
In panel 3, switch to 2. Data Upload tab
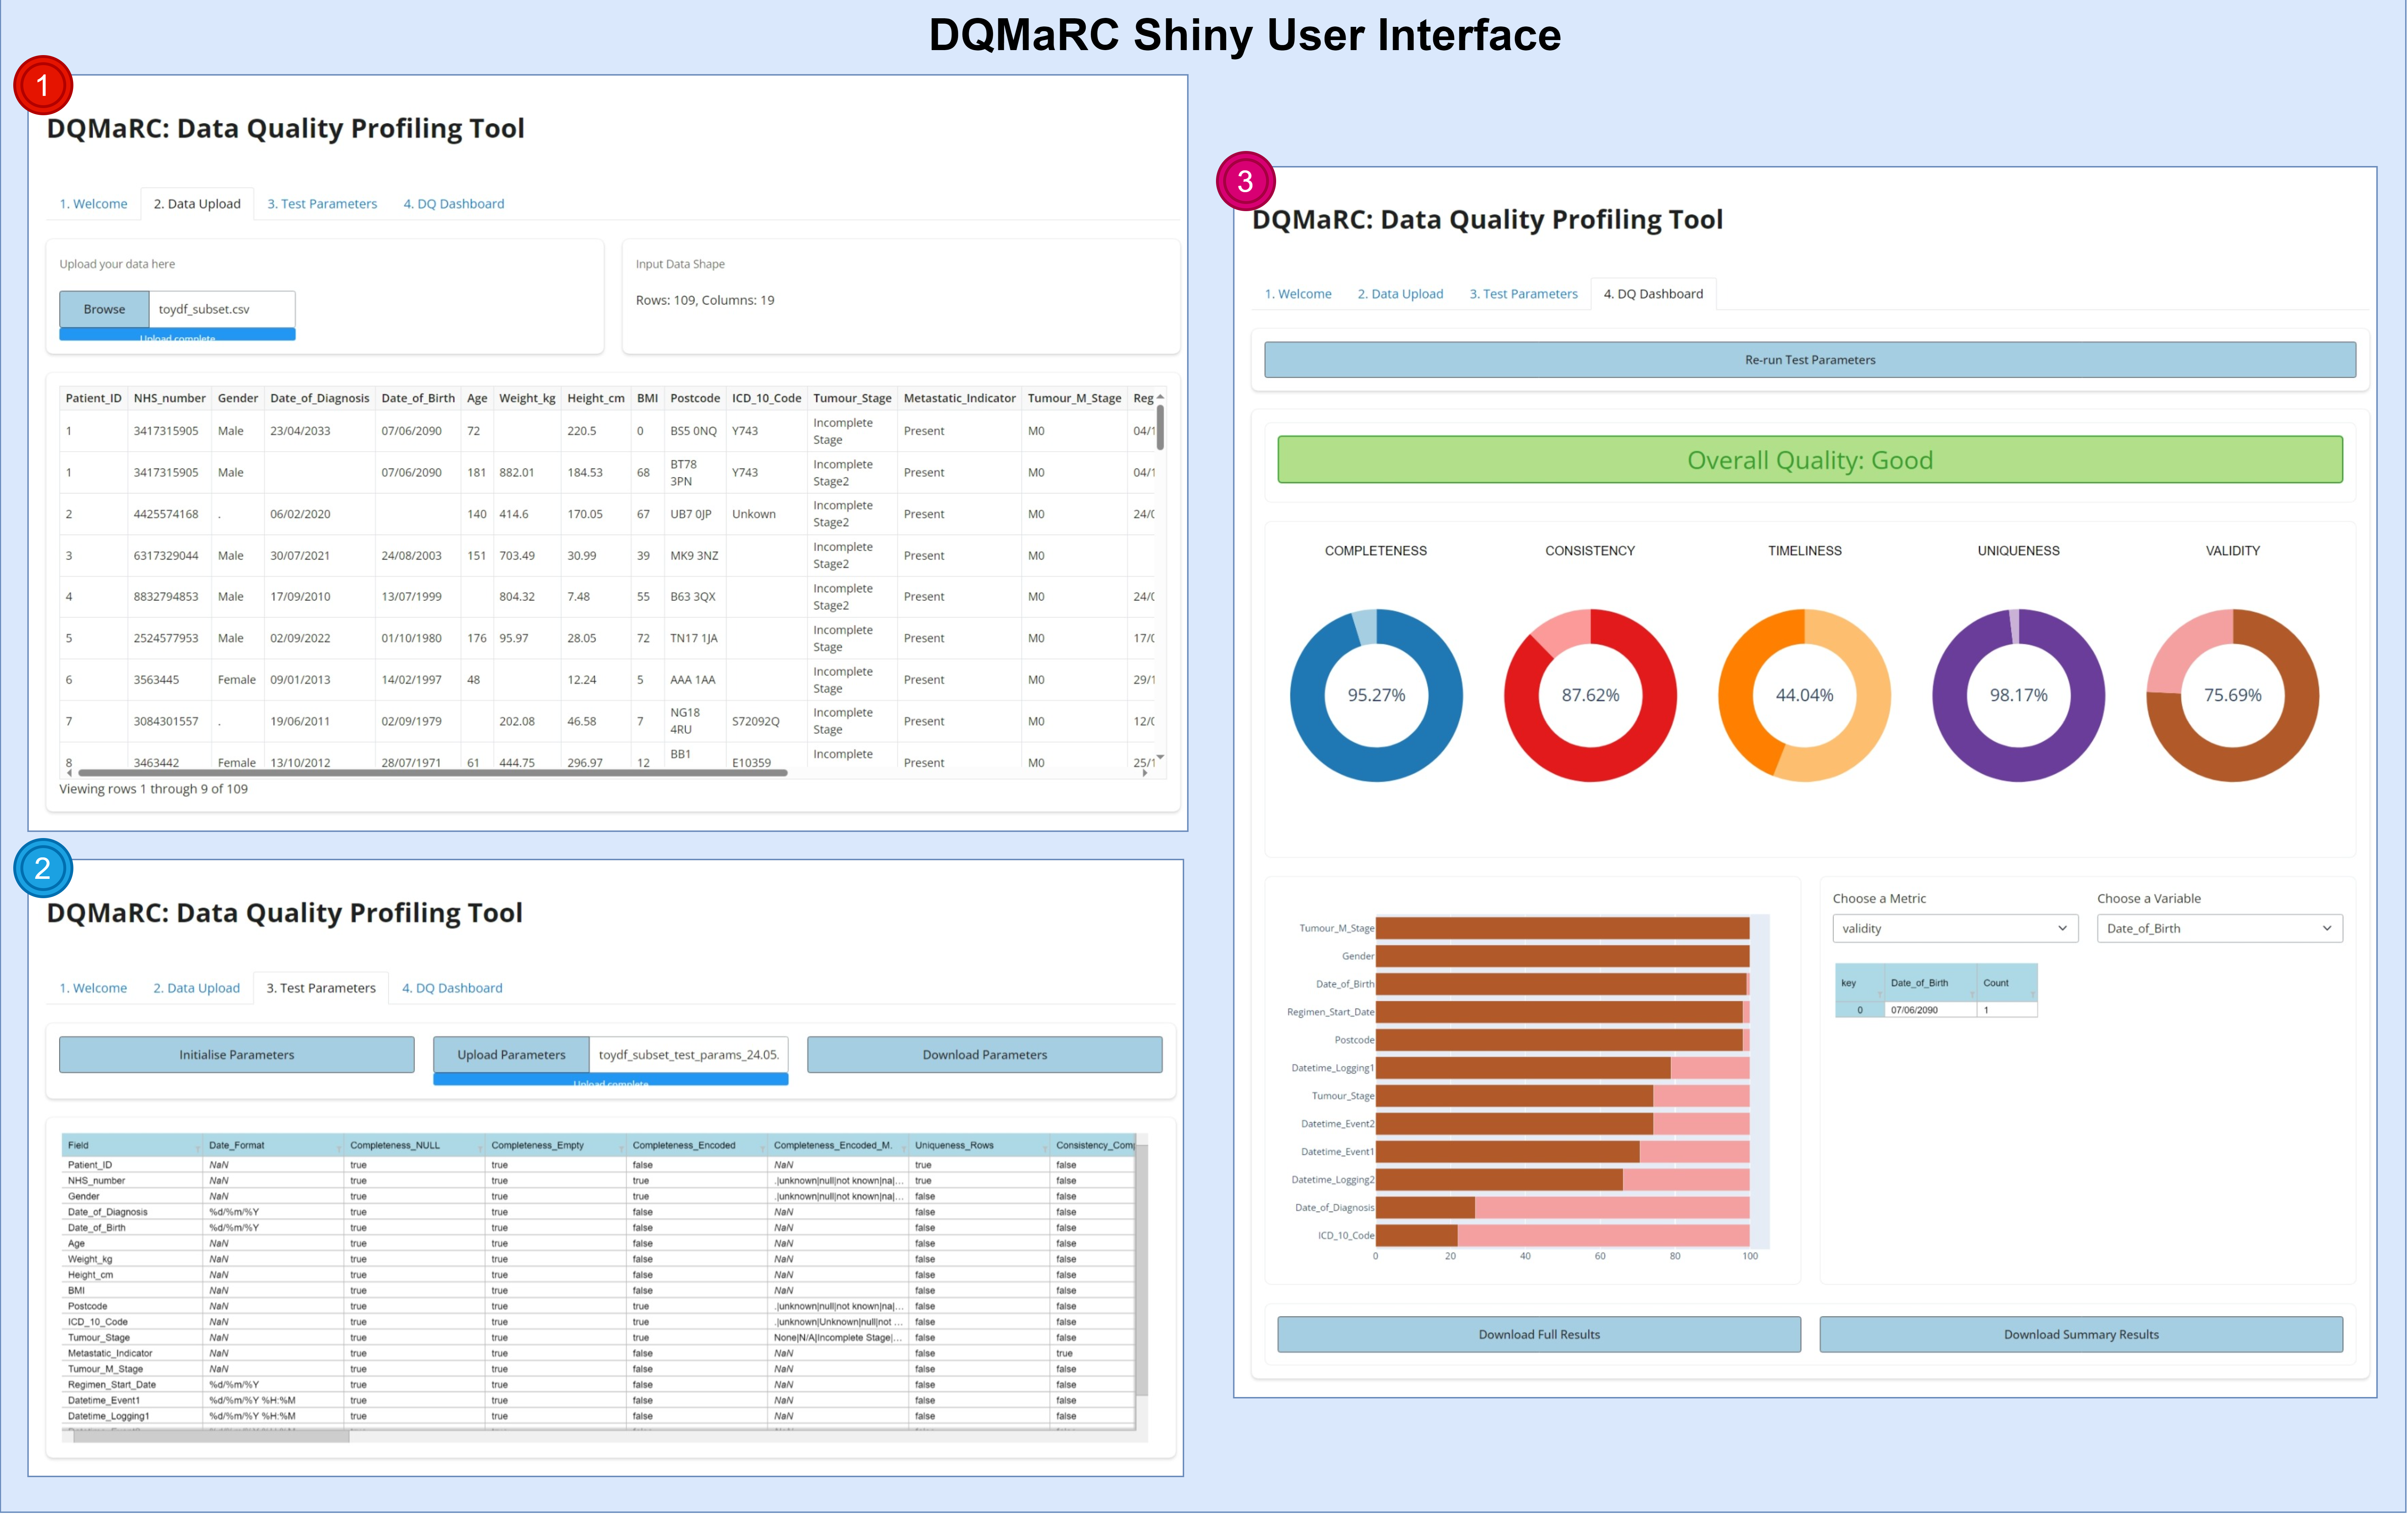click(x=1400, y=294)
